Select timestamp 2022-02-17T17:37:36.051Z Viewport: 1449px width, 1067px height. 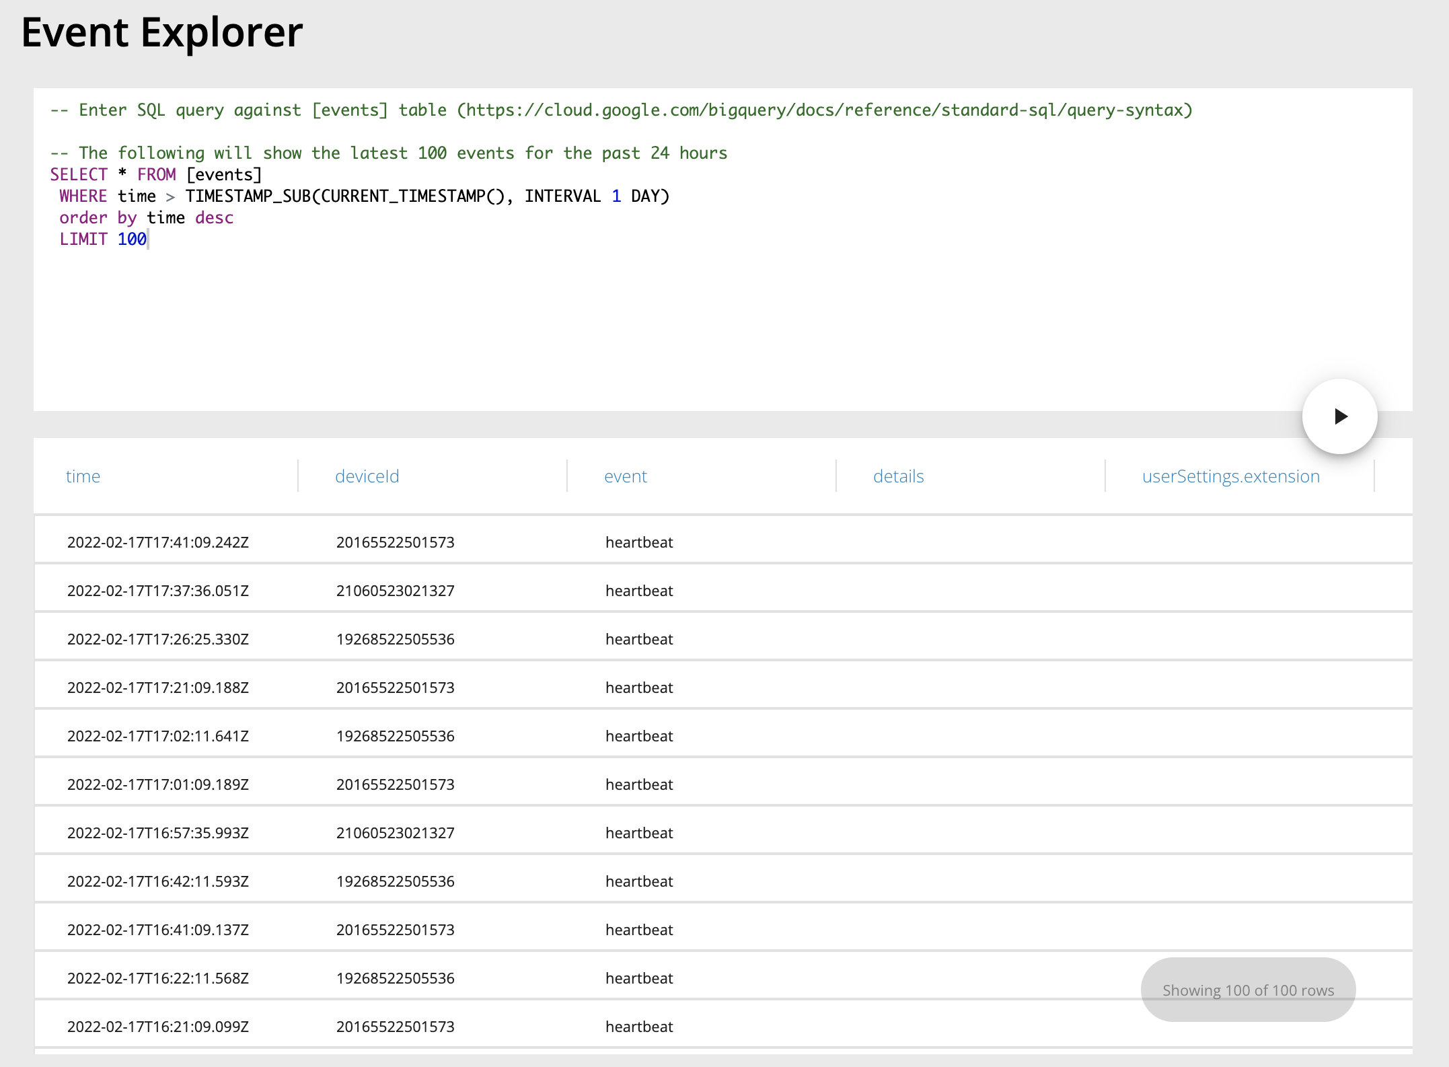[x=158, y=591]
